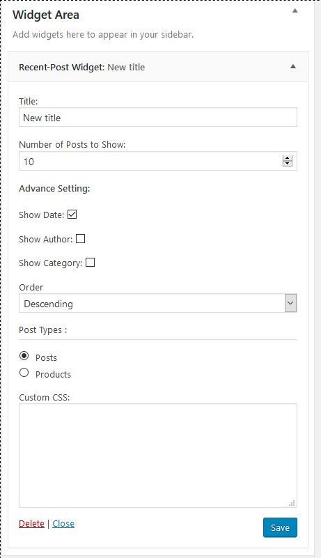Select the Posts radio button
Image resolution: width=321 pixels, height=558 pixels.
tap(24, 356)
